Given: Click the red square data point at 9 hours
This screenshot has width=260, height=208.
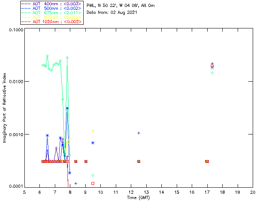Looking at the screenshot, I should click(x=86, y=162).
